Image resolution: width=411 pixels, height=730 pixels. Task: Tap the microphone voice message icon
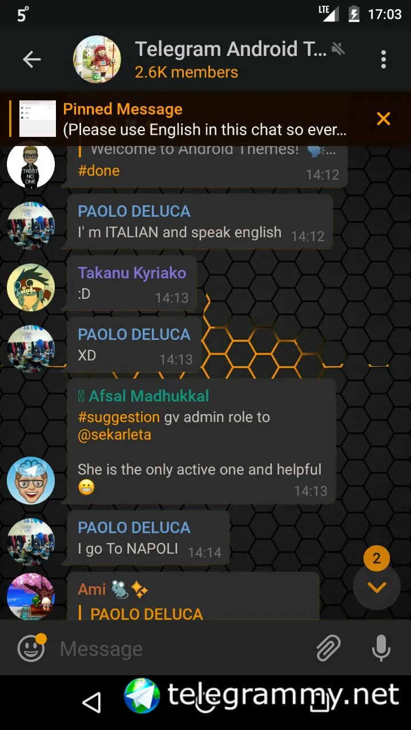tap(381, 648)
